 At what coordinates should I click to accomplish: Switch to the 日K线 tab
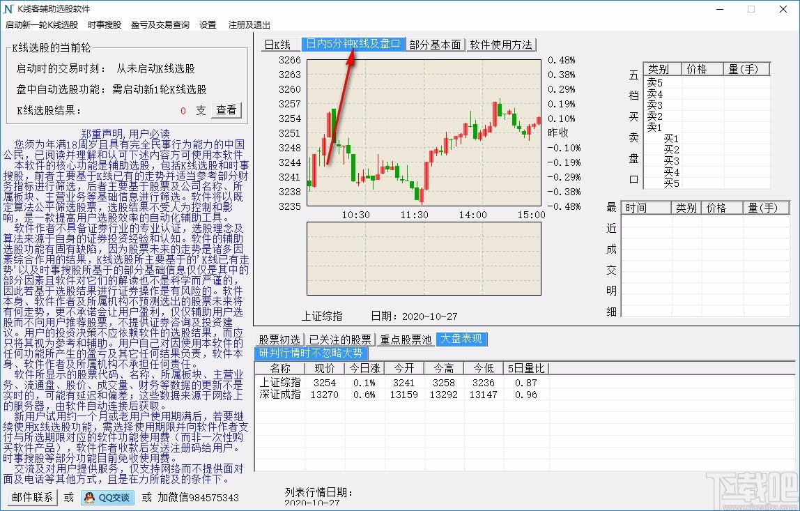279,44
